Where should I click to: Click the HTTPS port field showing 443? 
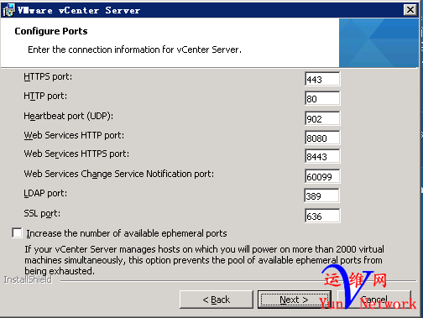322,79
